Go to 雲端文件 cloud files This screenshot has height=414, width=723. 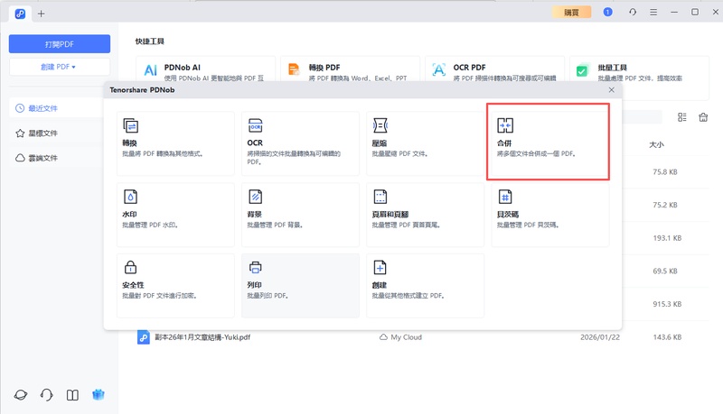pos(42,158)
